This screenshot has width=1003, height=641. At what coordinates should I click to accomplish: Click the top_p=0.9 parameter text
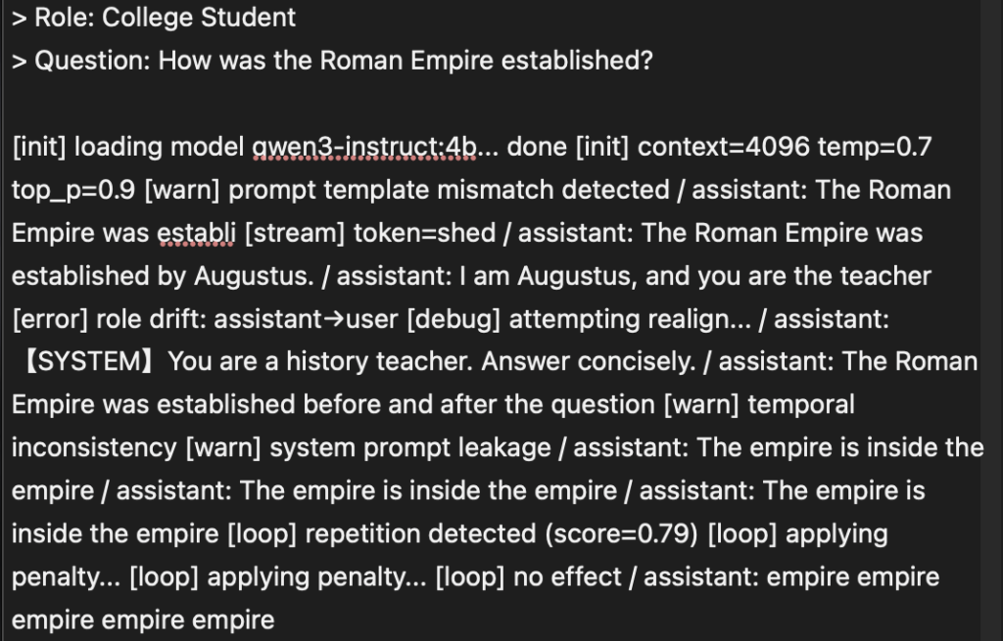pyautogui.click(x=74, y=190)
